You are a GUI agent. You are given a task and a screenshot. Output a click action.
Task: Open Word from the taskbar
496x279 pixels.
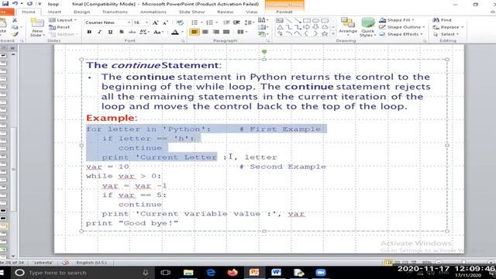click(x=276, y=272)
